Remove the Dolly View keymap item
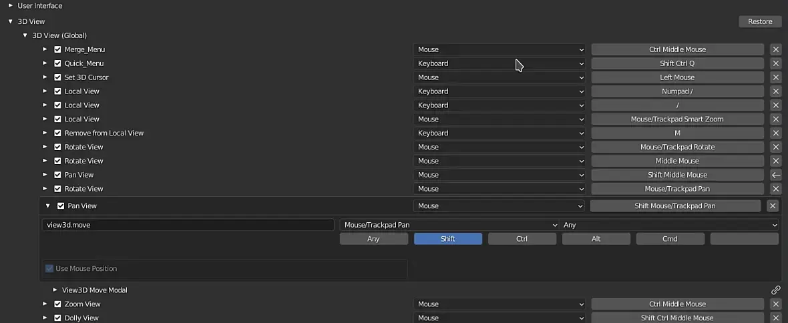The image size is (788, 323). 775,318
